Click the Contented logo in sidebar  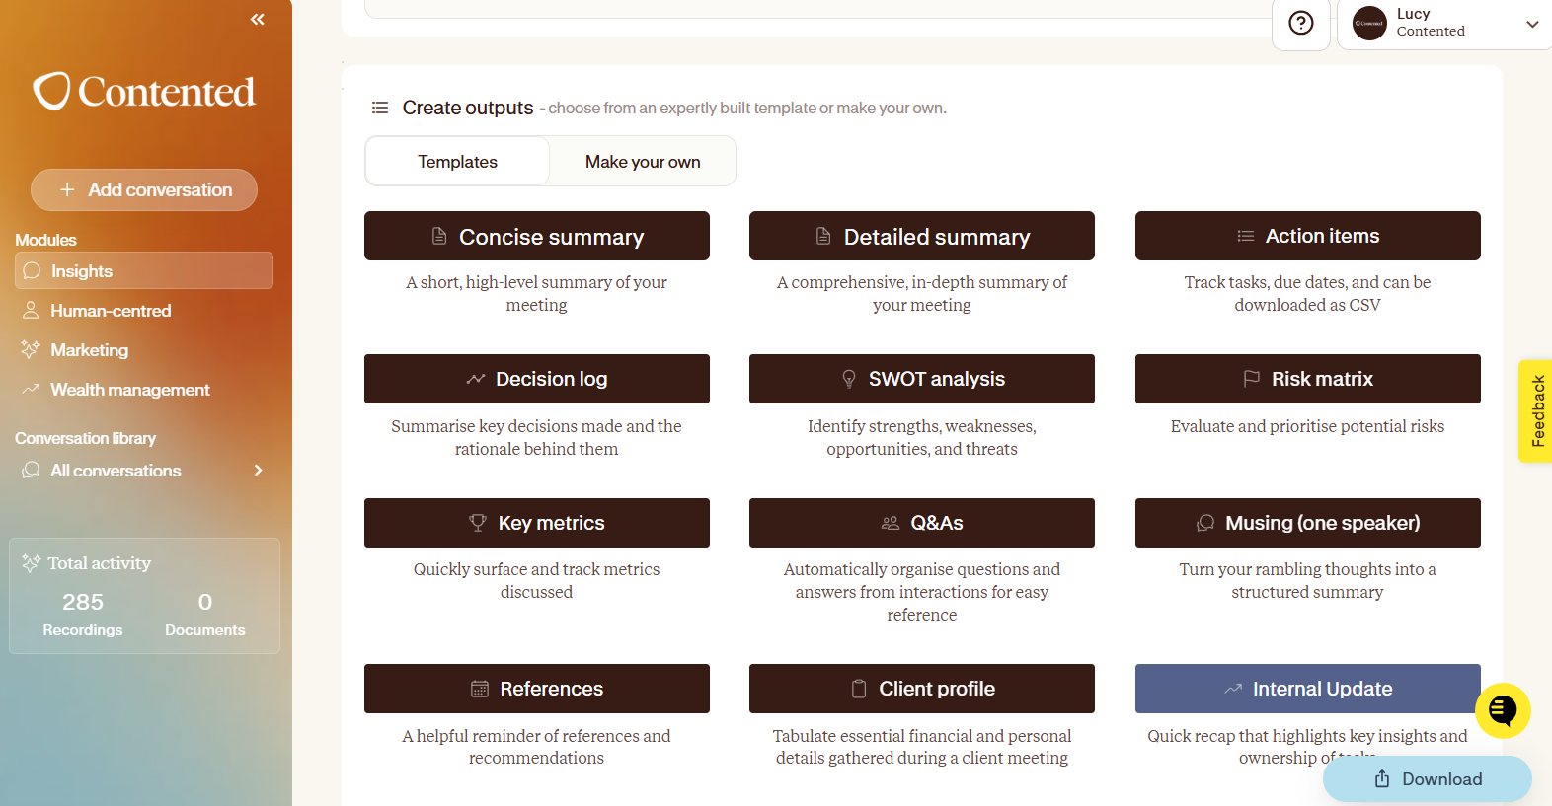(x=144, y=91)
